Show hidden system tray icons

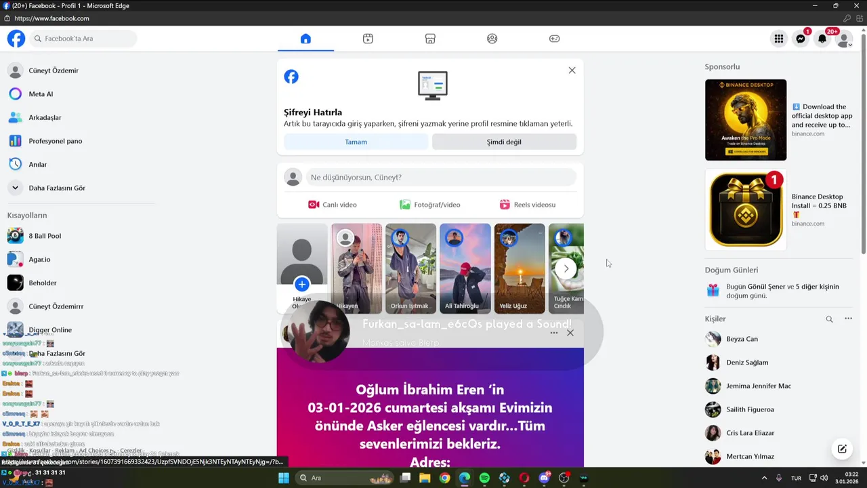tap(764, 478)
